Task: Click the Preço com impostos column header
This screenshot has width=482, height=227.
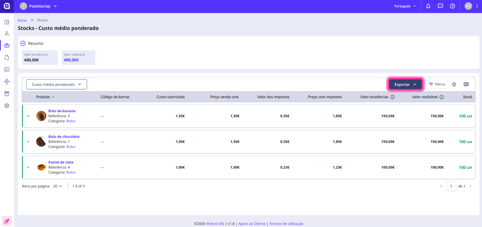Action: pos(325,97)
